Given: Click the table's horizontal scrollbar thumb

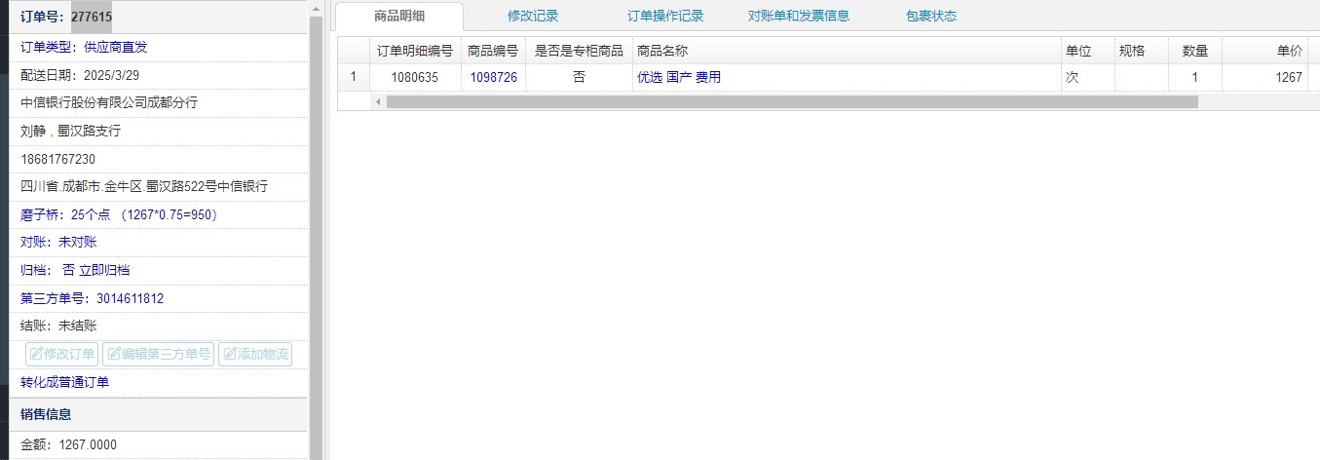Looking at the screenshot, I should 792,101.
